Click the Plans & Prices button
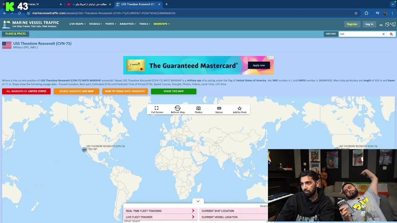Viewport: 397px width, 223px height. (16, 34)
